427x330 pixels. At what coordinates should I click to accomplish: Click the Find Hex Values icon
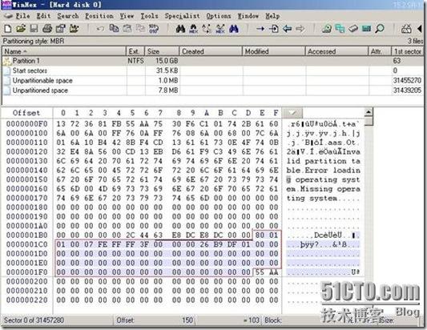194,28
